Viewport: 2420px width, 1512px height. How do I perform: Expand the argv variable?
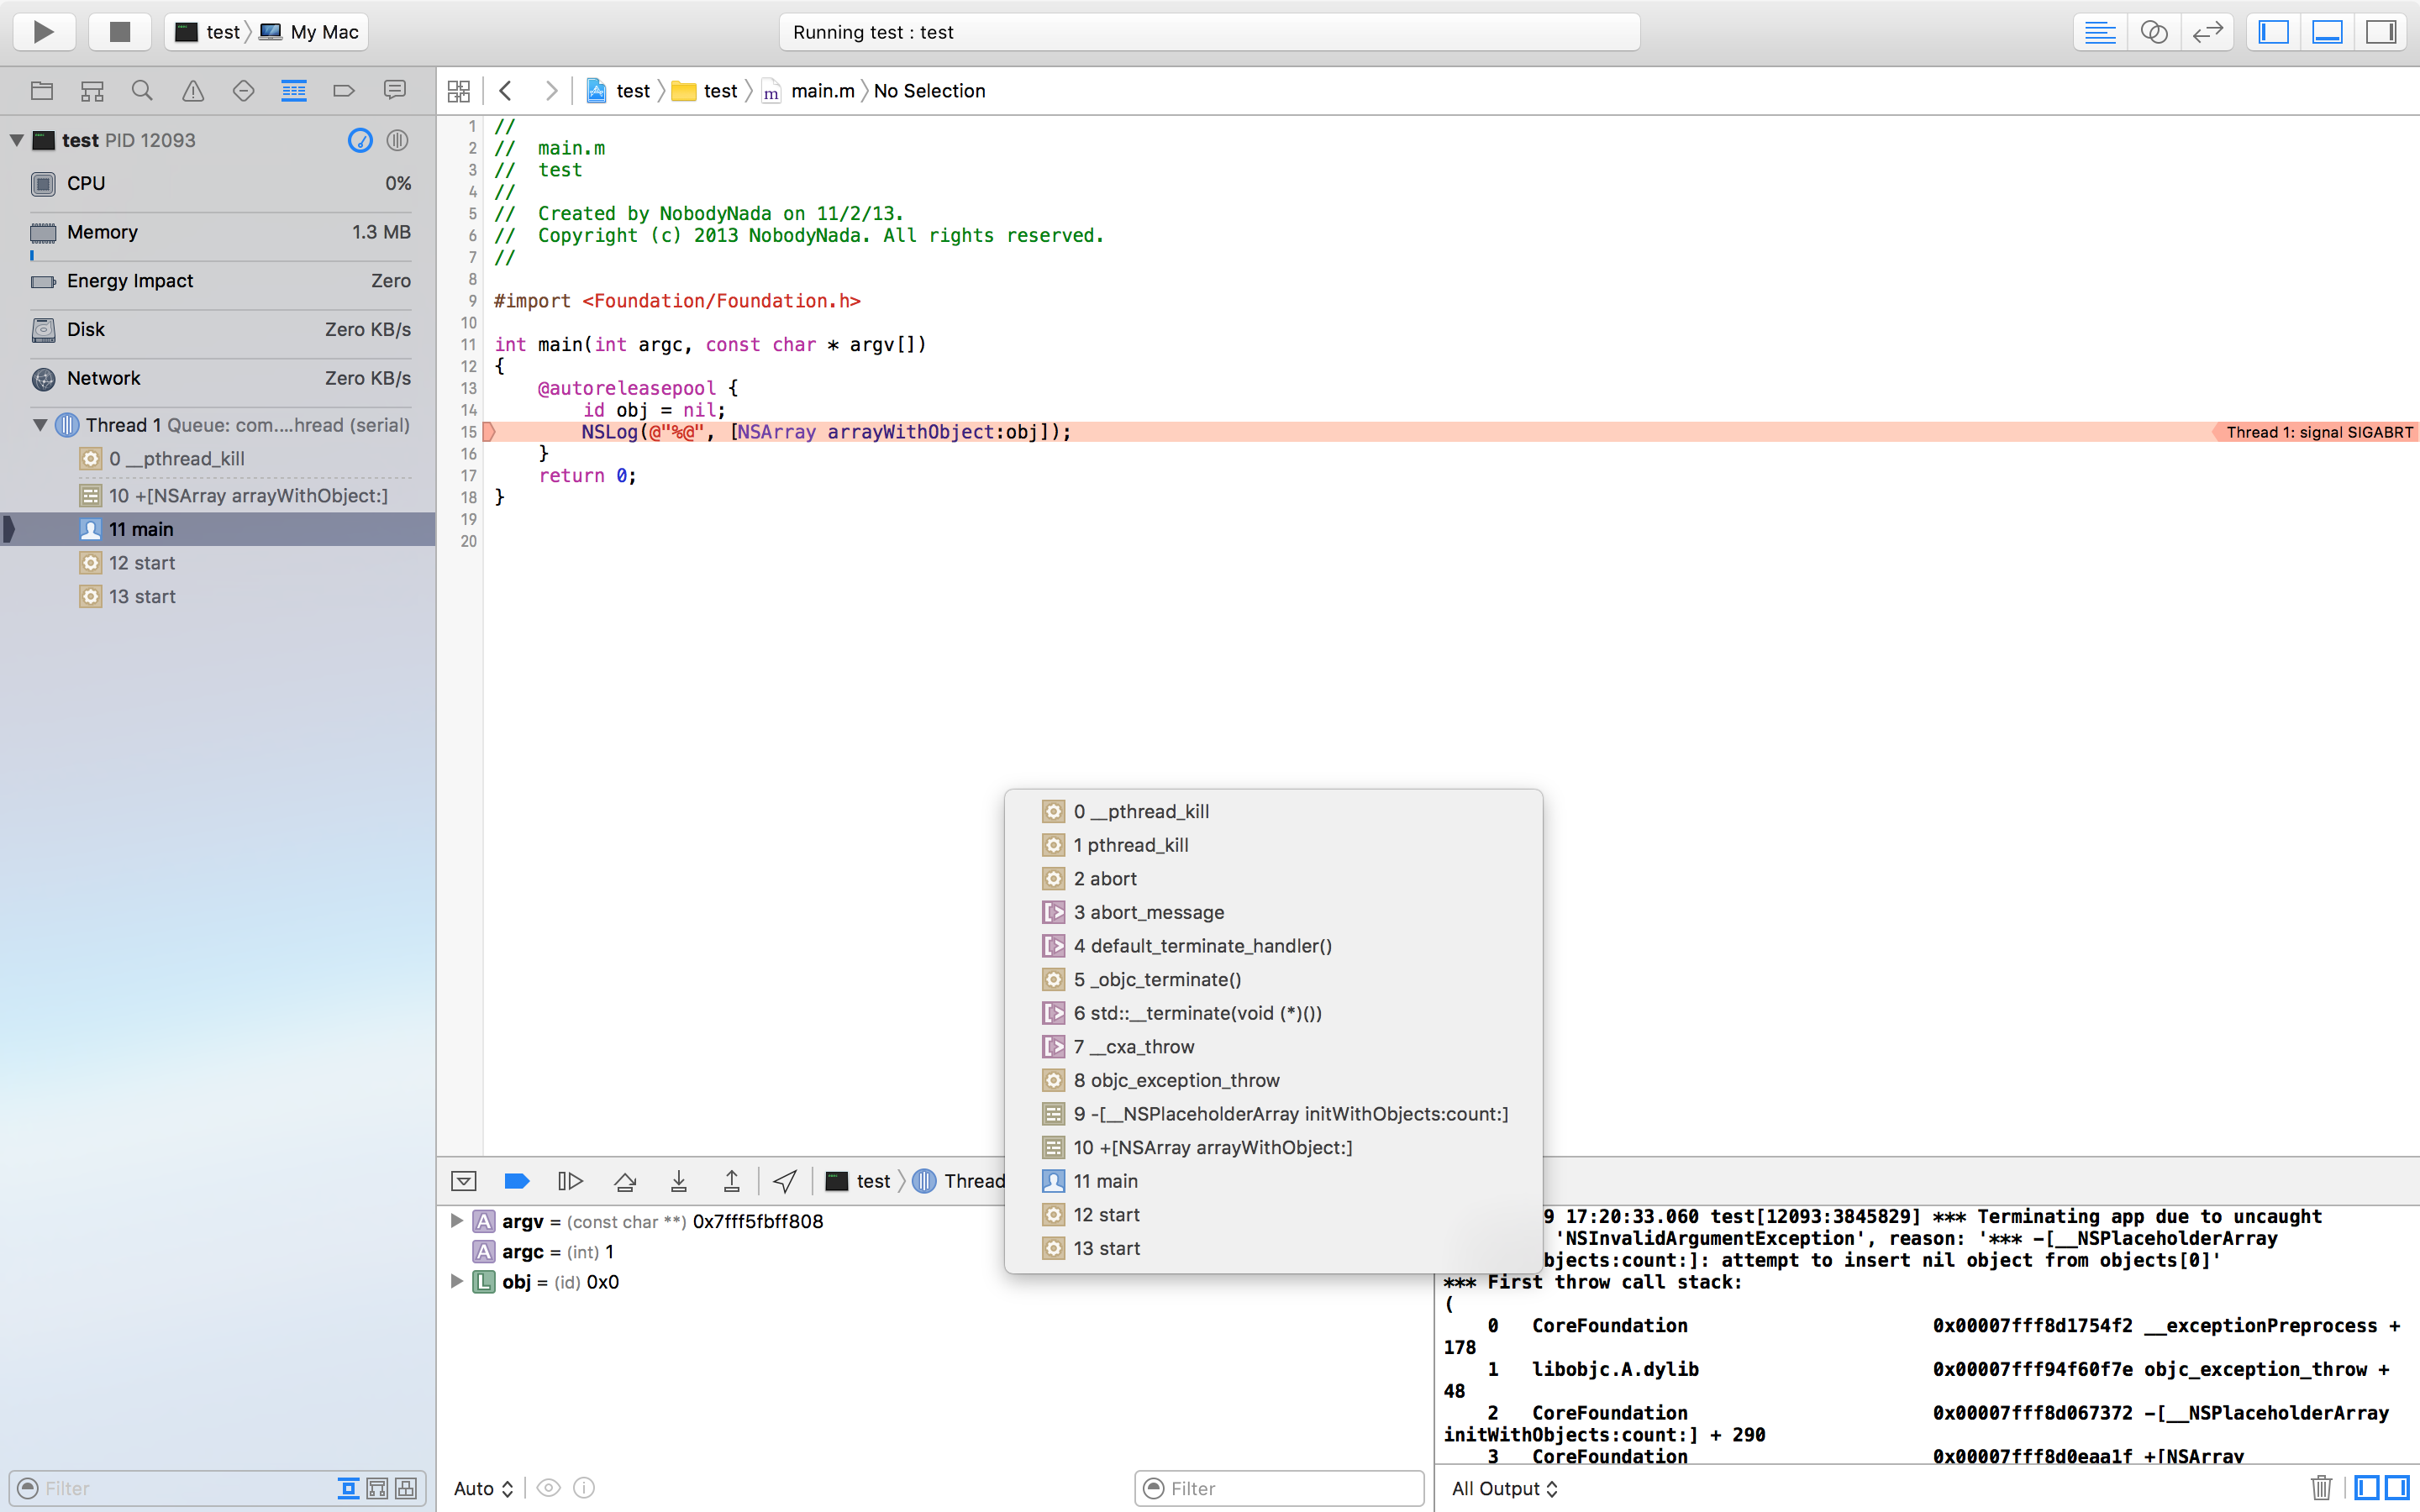click(456, 1221)
